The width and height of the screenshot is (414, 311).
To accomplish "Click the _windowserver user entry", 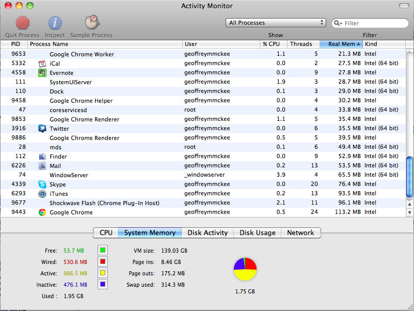I will [x=204, y=175].
